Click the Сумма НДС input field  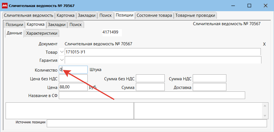coord(209,79)
